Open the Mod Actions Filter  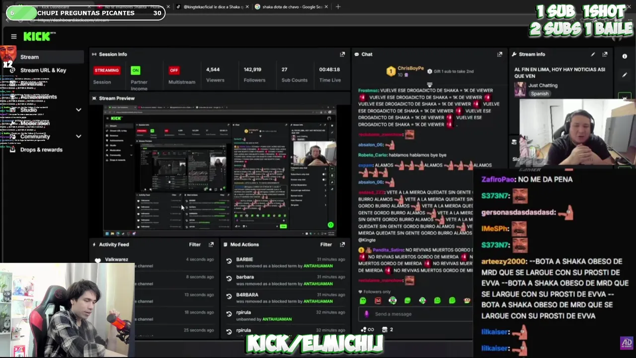coord(326,245)
